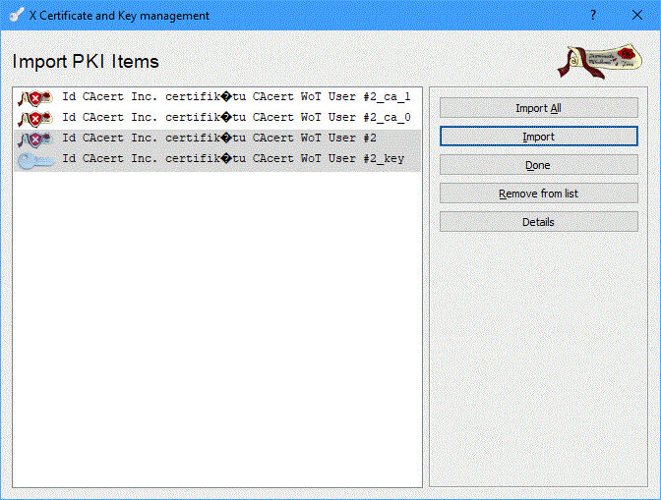Select the CAcert WoT User #2_ca_0 item
This screenshot has height=500, width=661.
236,118
